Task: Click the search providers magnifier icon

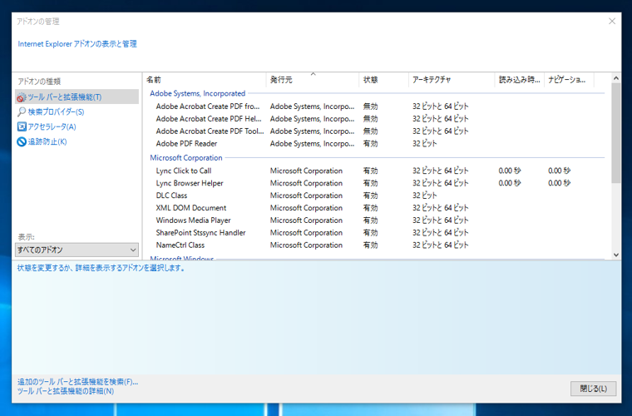Action: [22, 111]
